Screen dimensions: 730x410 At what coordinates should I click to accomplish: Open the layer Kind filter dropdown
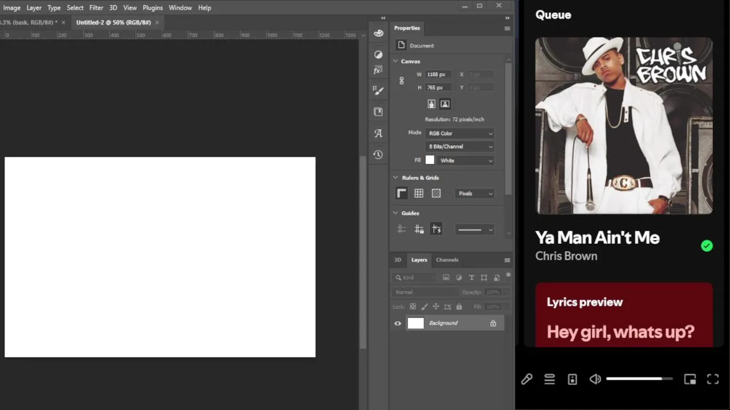(x=415, y=277)
